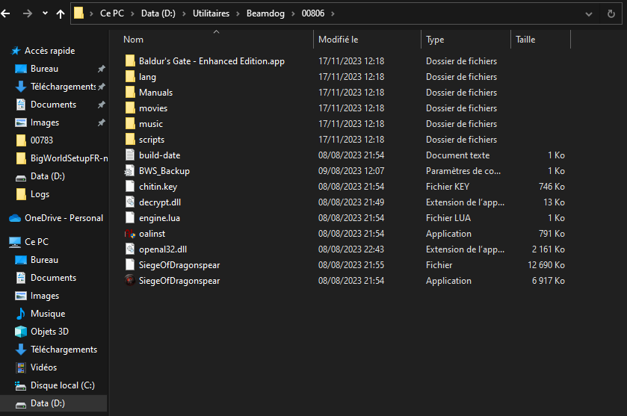Click the Accès rapide star icon

[16, 51]
